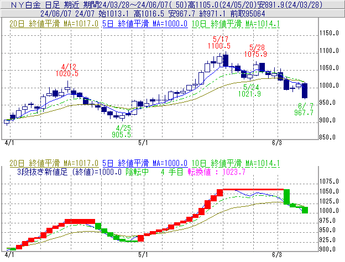
Task: Click the '975.0' axis label on line-break chart
Action: (327, 221)
